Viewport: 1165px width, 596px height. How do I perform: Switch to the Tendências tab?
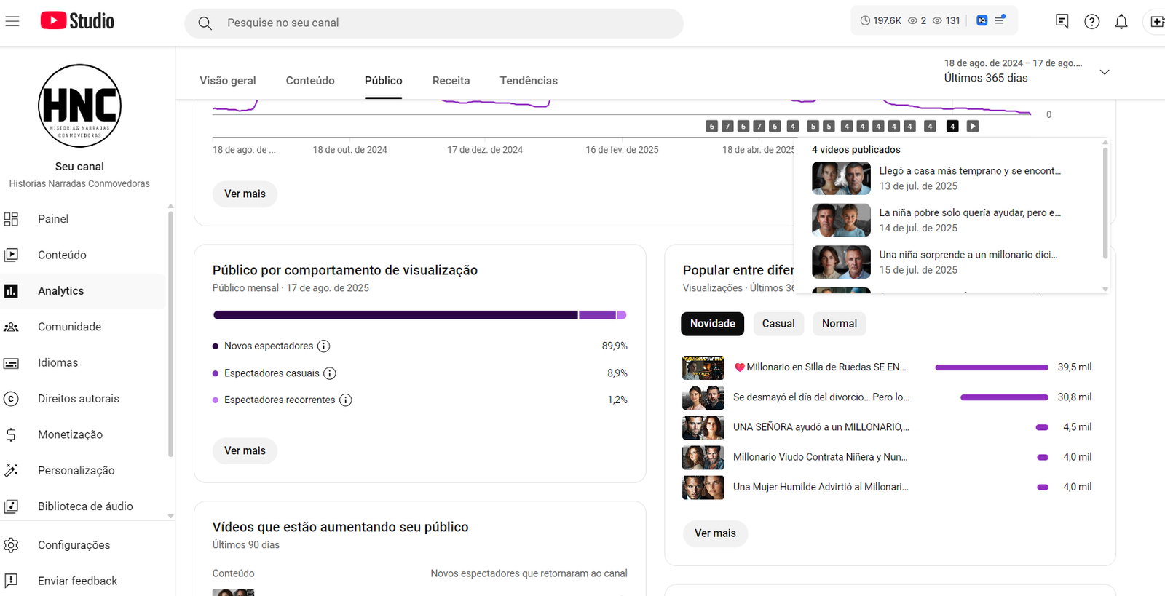pos(529,81)
